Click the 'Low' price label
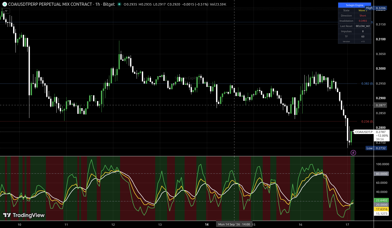Screen dimensions: 392x228 point(369,148)
